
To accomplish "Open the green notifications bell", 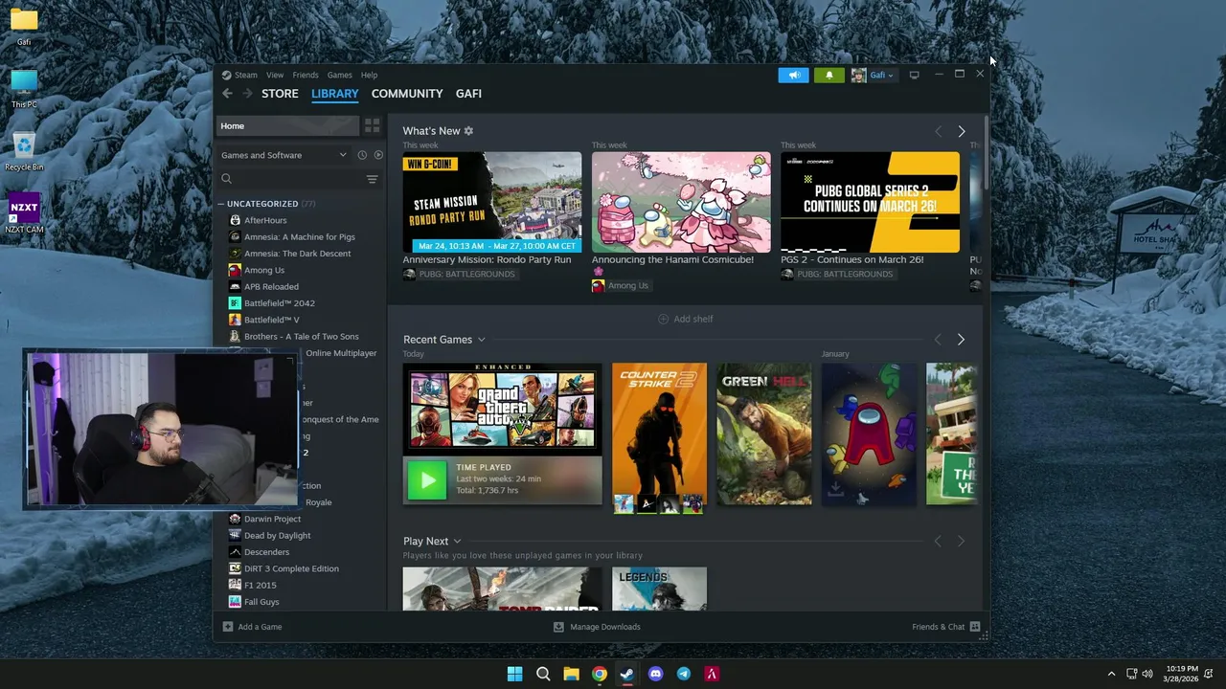I will 829,75.
